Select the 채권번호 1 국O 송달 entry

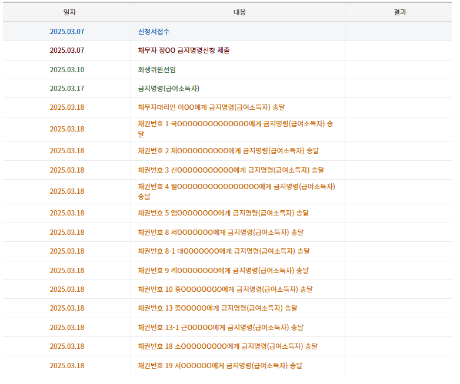click(235, 129)
